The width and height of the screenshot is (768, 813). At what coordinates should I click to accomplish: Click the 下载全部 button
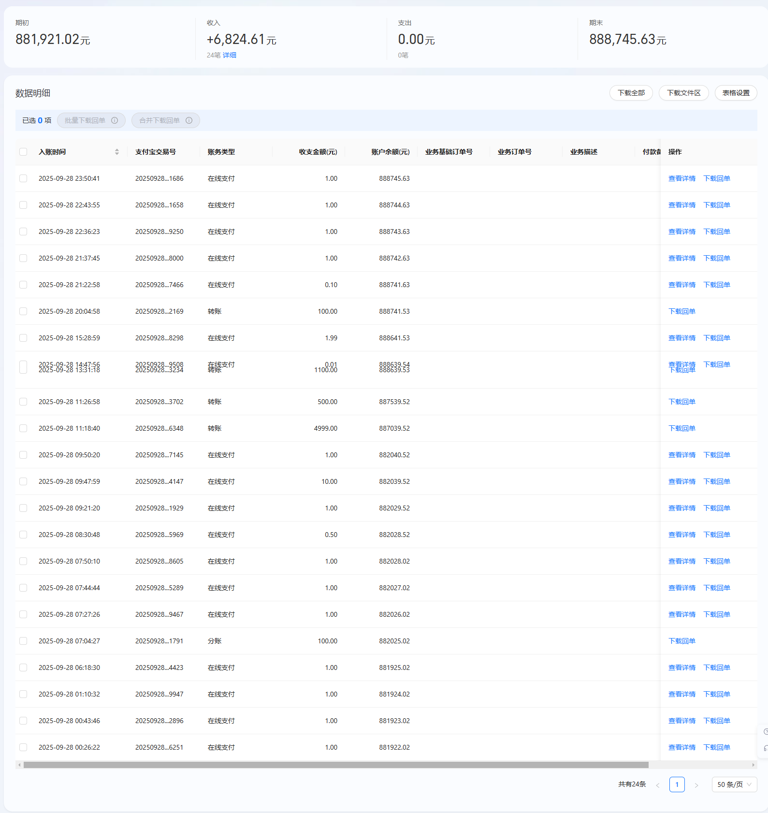(631, 93)
